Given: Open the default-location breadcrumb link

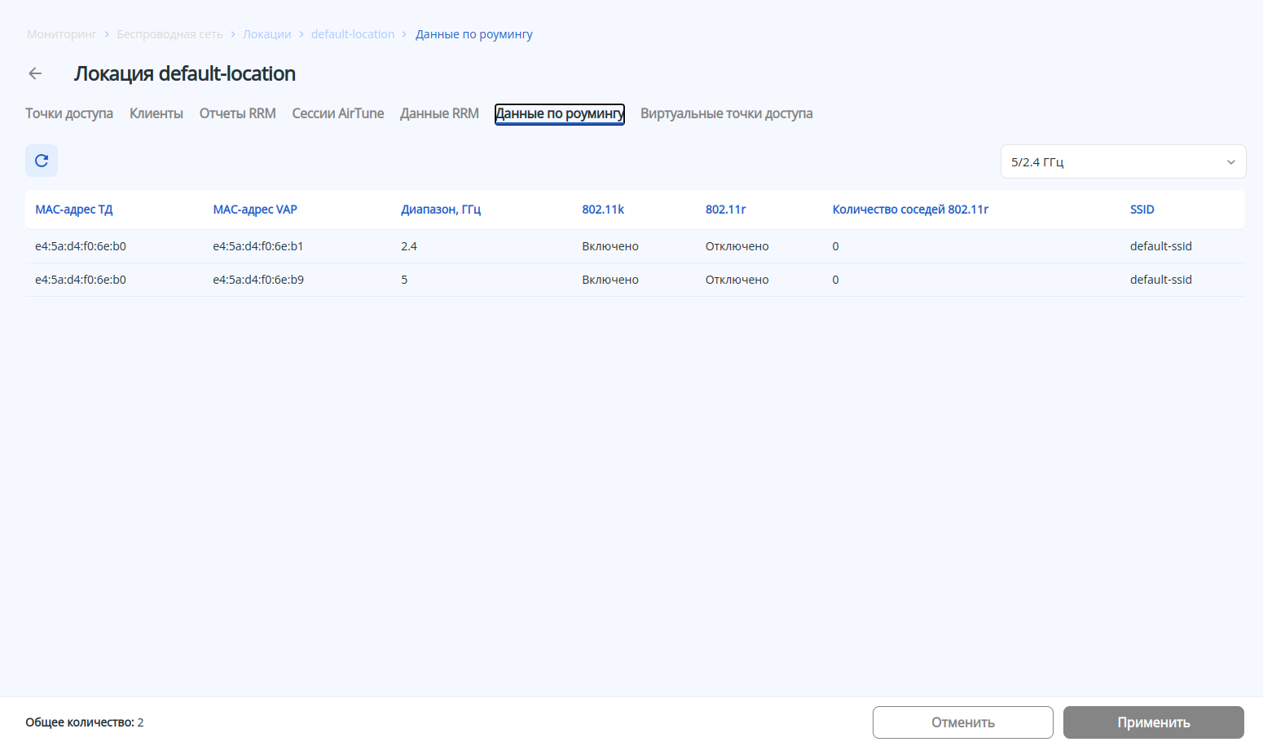Looking at the screenshot, I should click(x=353, y=34).
